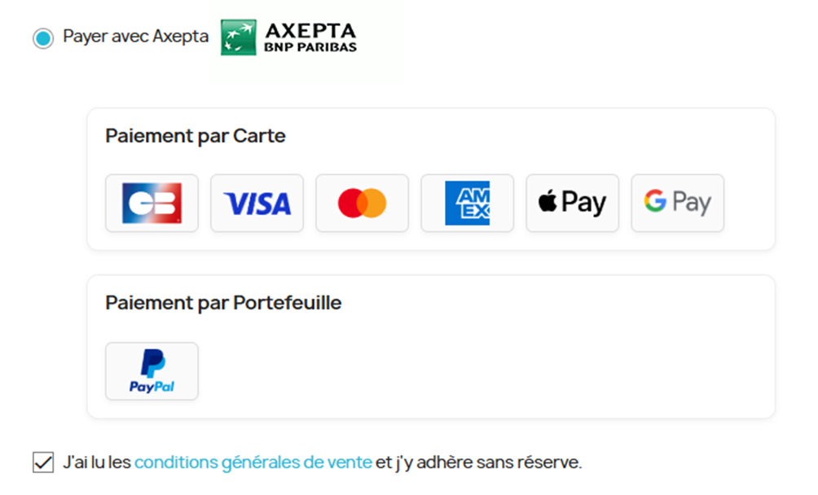Viewport: 818px width, 495px height.
Task: Pay using the Apple Pay button
Action: [x=572, y=204]
